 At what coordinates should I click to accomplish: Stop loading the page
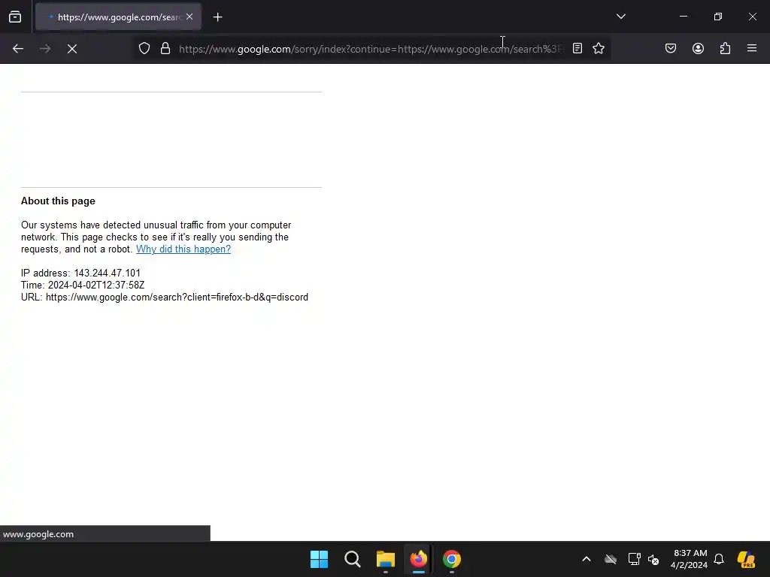72,49
